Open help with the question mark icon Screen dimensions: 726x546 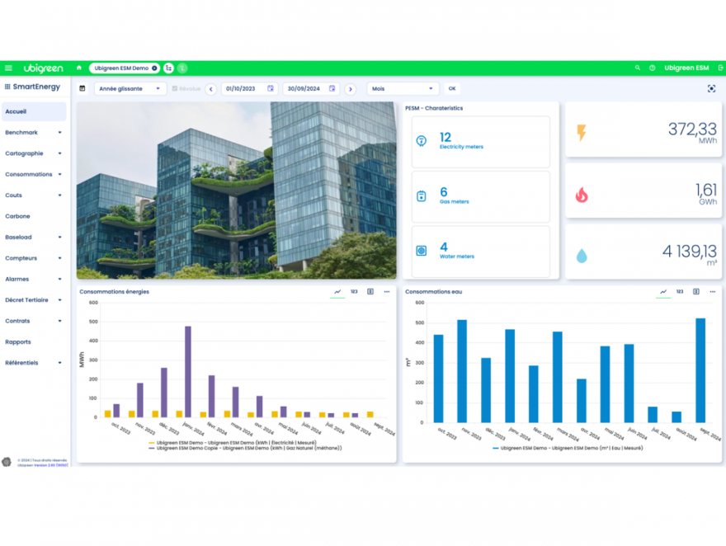click(x=652, y=68)
